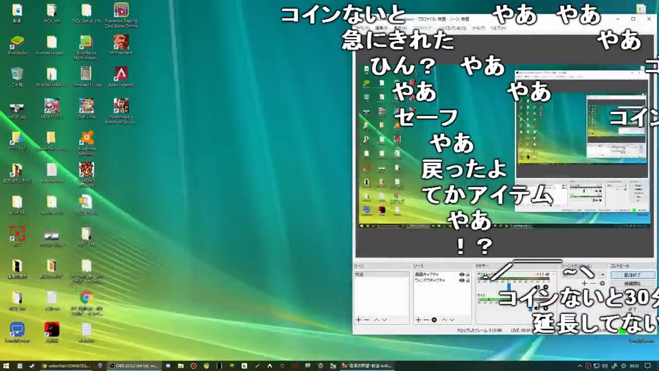Select the Untitled (1).jpg file icon
Viewport: 659px width, 371px height.
(86, 77)
